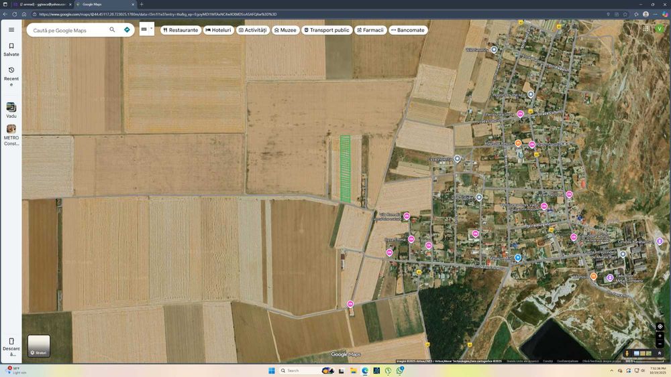Filter map by Muzee
The image size is (671, 377).
coord(285,30)
